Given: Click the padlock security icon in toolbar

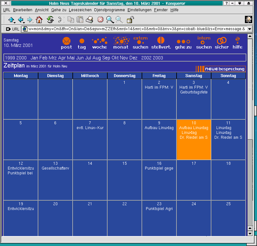Looking at the screenshot, I should (x=130, y=20).
